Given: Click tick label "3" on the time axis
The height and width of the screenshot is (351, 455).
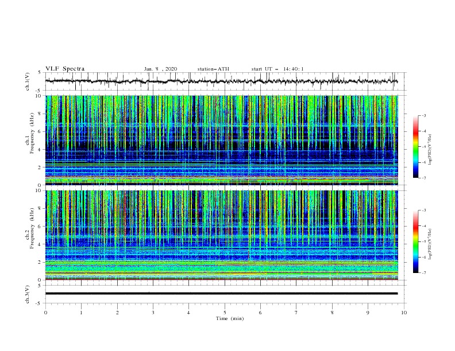Looking at the screenshot, I should (153, 313).
